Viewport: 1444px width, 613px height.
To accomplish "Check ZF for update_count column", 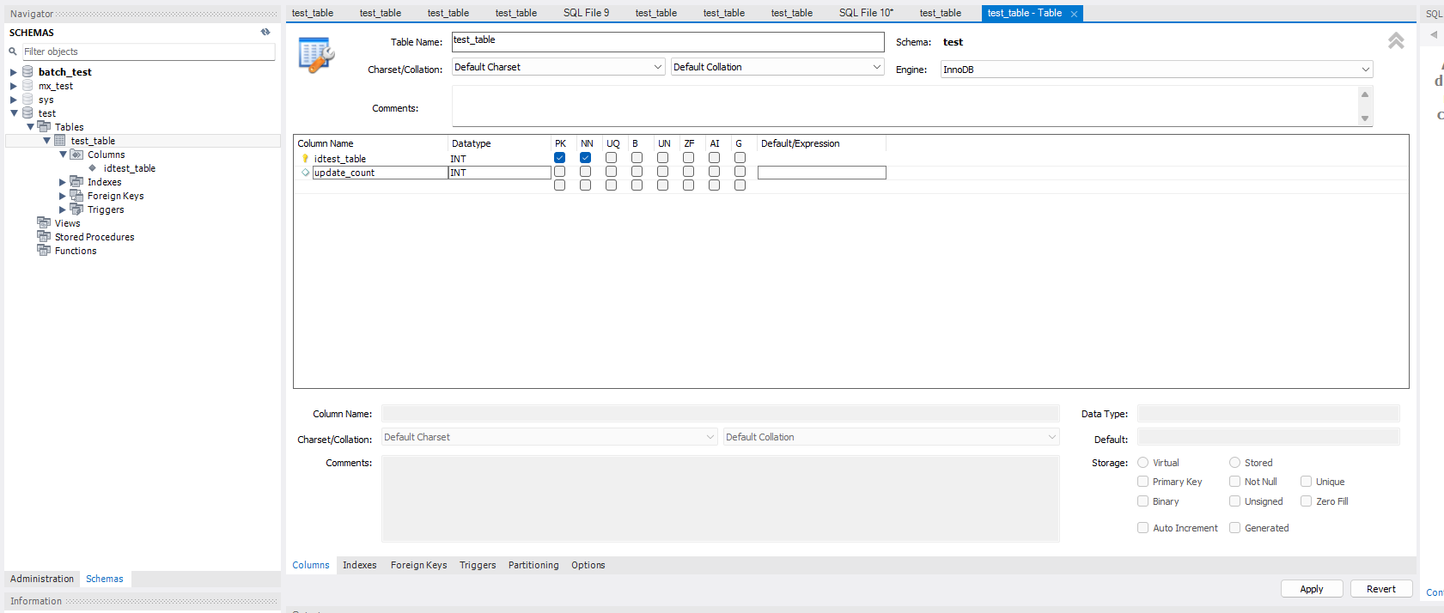I will tap(688, 172).
